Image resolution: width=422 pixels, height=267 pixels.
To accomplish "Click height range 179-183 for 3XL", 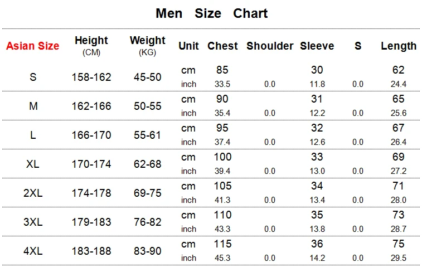I will [91, 222].
